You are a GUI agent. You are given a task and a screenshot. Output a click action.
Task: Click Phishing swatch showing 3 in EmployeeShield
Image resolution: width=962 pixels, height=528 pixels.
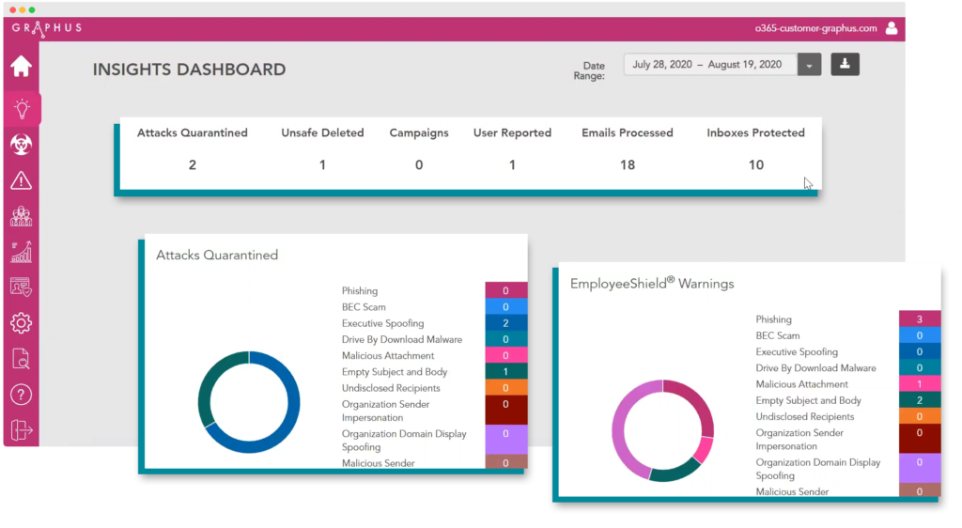click(x=920, y=318)
